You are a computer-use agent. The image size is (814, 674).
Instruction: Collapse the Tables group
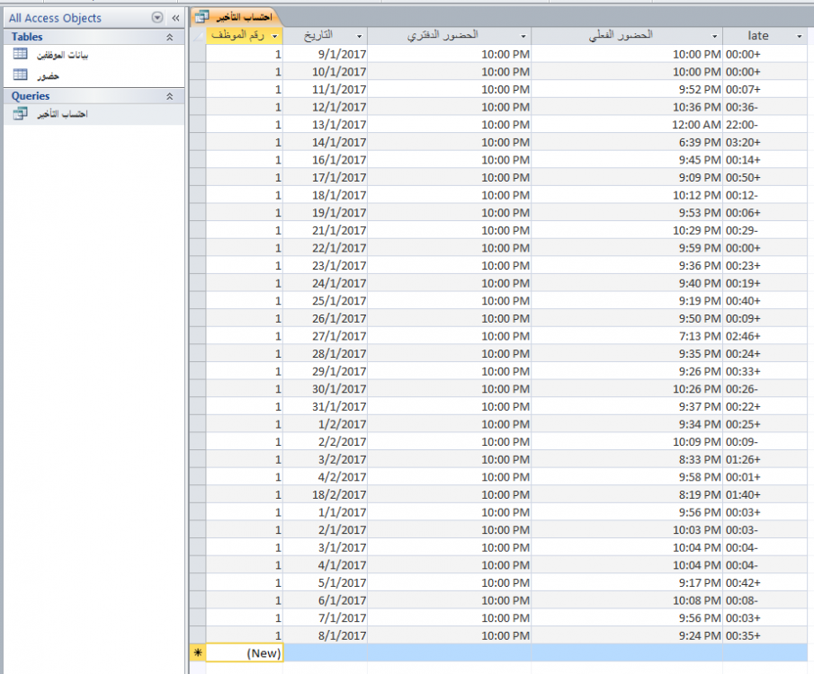tap(169, 37)
